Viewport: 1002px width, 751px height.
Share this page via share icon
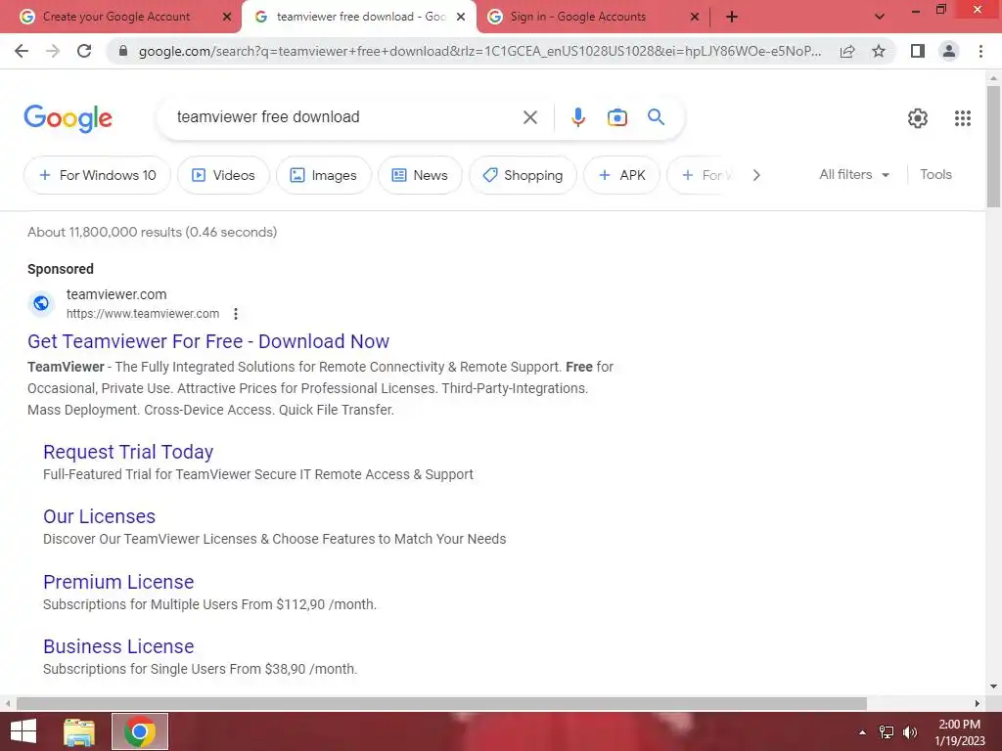point(847,51)
